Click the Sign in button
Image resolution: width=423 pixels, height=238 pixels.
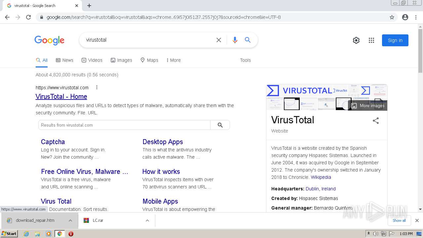pyautogui.click(x=395, y=40)
